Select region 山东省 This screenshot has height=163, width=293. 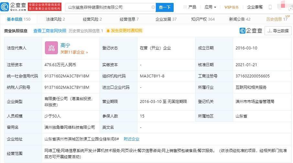point(241,116)
